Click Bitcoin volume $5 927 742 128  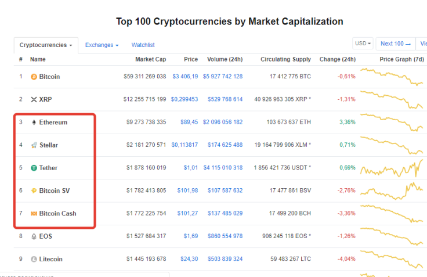[223, 77]
